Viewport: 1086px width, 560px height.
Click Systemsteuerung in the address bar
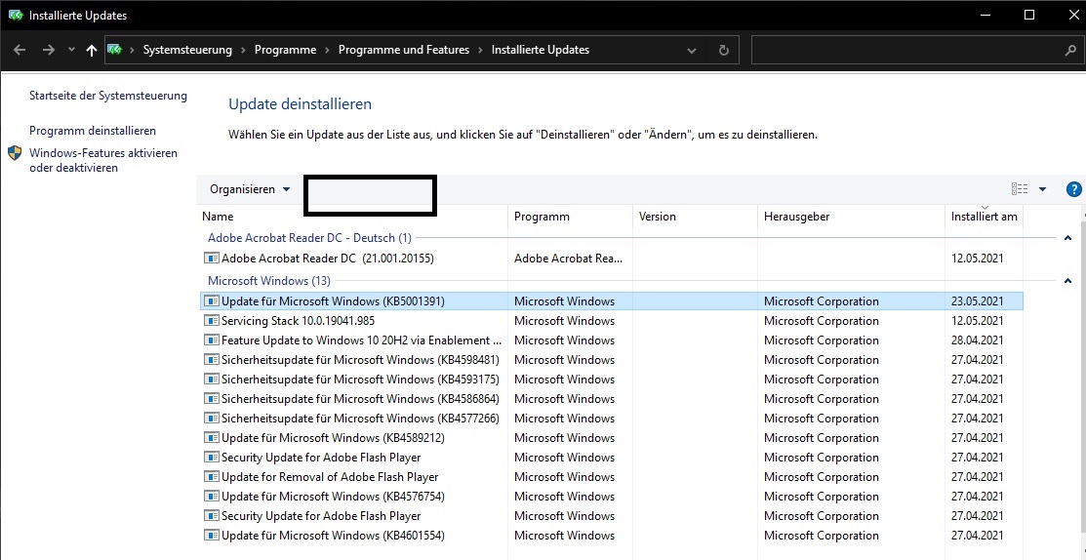187,50
